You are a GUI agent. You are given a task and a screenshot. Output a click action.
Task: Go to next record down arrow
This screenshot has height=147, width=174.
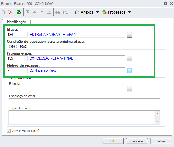(x=42, y=12)
